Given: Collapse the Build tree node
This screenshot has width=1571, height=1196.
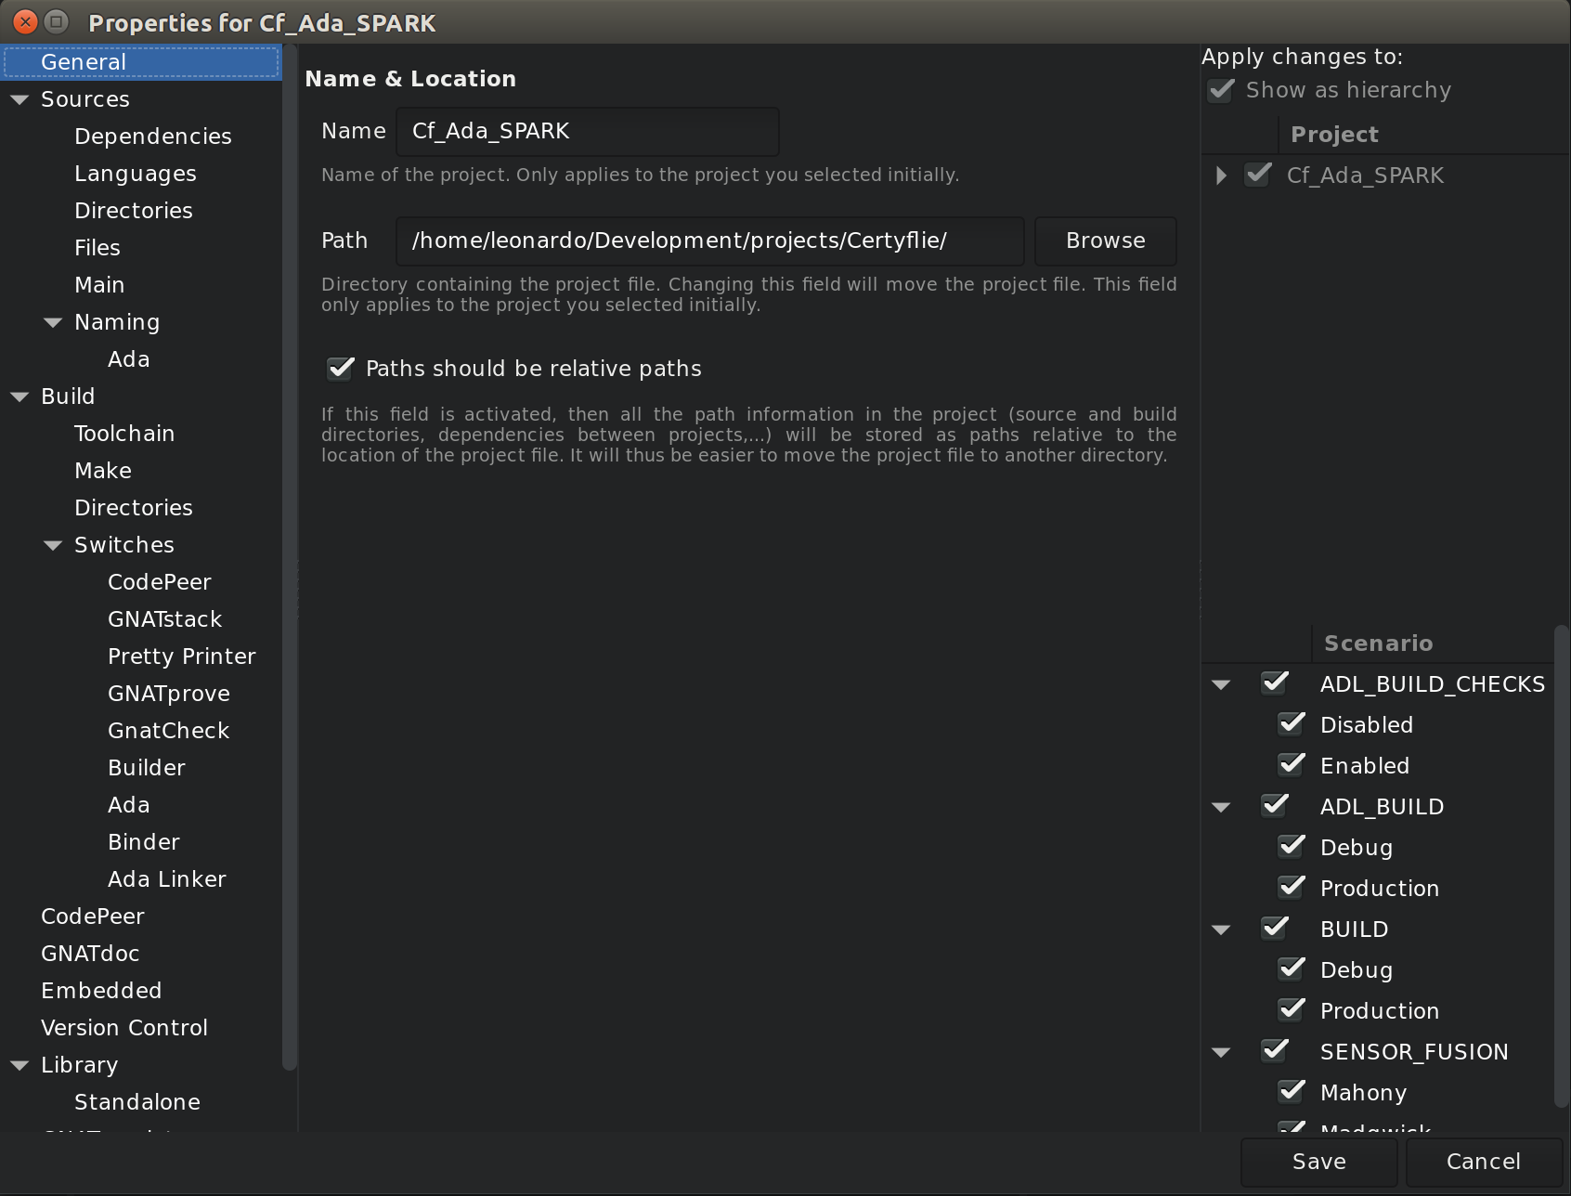Looking at the screenshot, I should click(19, 396).
